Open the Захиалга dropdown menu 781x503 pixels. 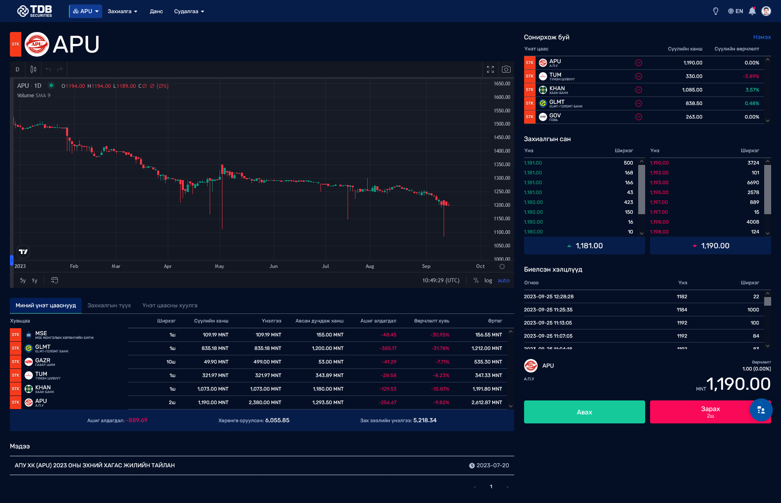122,11
